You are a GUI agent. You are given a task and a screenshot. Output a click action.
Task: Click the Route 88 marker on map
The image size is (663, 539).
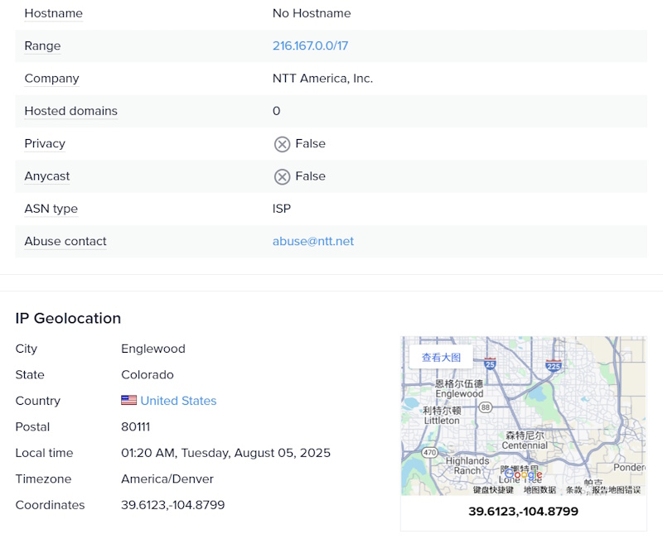(x=486, y=407)
